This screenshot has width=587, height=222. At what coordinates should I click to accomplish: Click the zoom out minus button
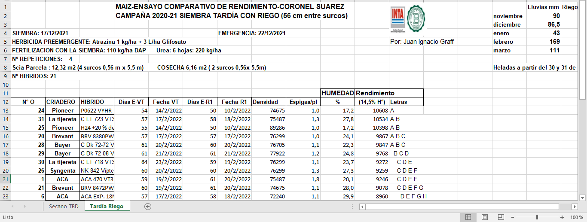pos(512,217)
